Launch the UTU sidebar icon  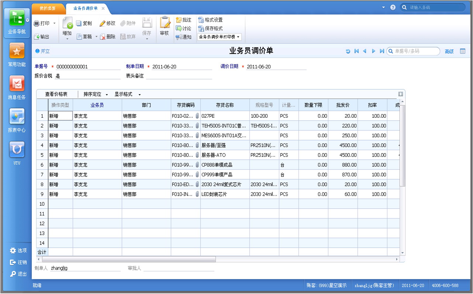pyautogui.click(x=17, y=149)
